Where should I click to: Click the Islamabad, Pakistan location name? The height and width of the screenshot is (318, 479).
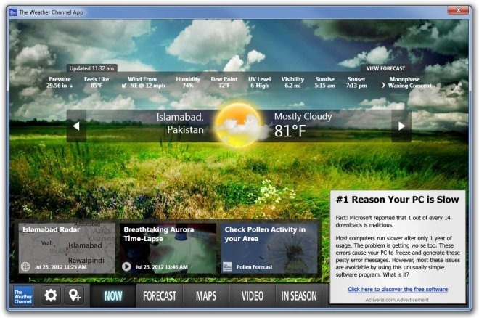(x=180, y=123)
